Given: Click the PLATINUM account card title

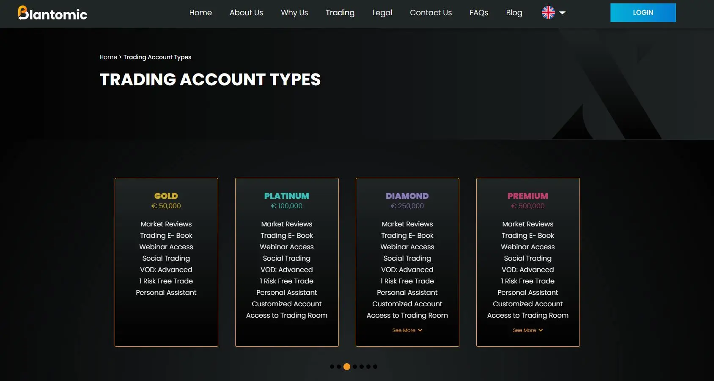Looking at the screenshot, I should click(287, 196).
